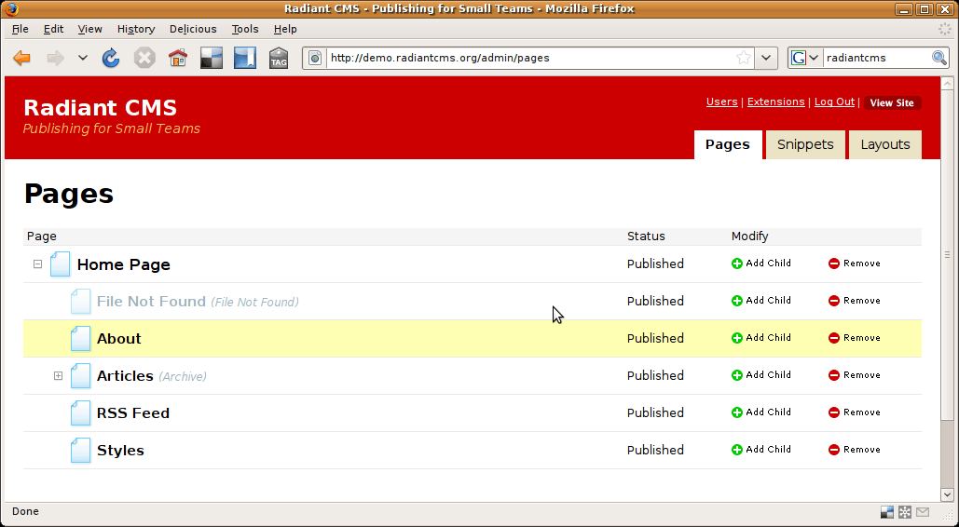Remove the About page

point(855,338)
